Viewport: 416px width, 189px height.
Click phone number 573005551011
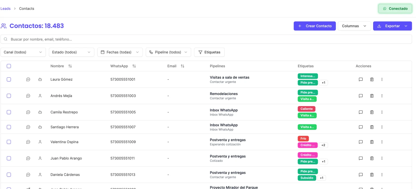point(122,158)
